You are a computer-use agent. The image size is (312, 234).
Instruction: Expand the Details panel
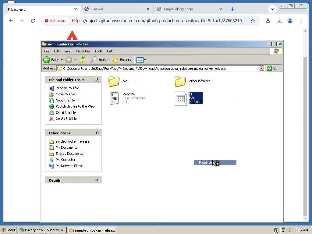coord(97,180)
